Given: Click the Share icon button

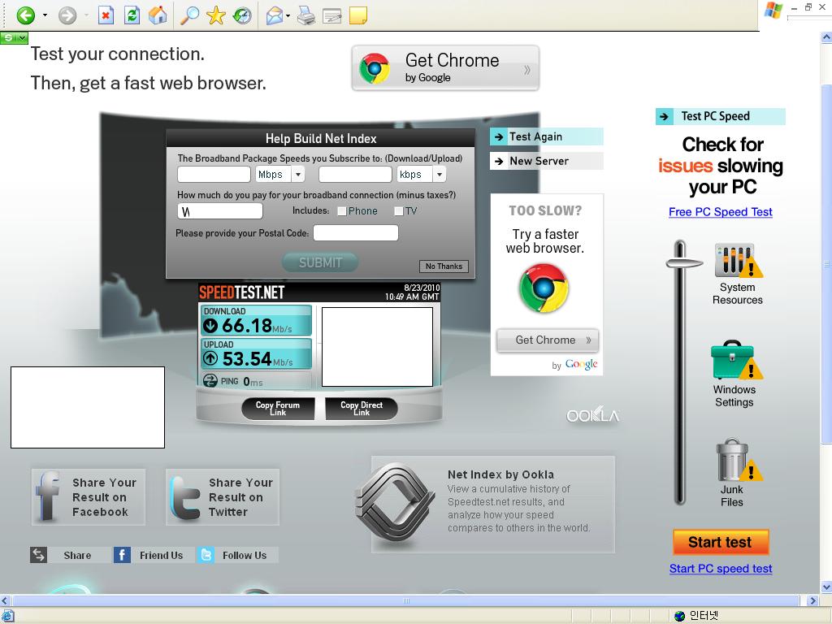Looking at the screenshot, I should (39, 555).
